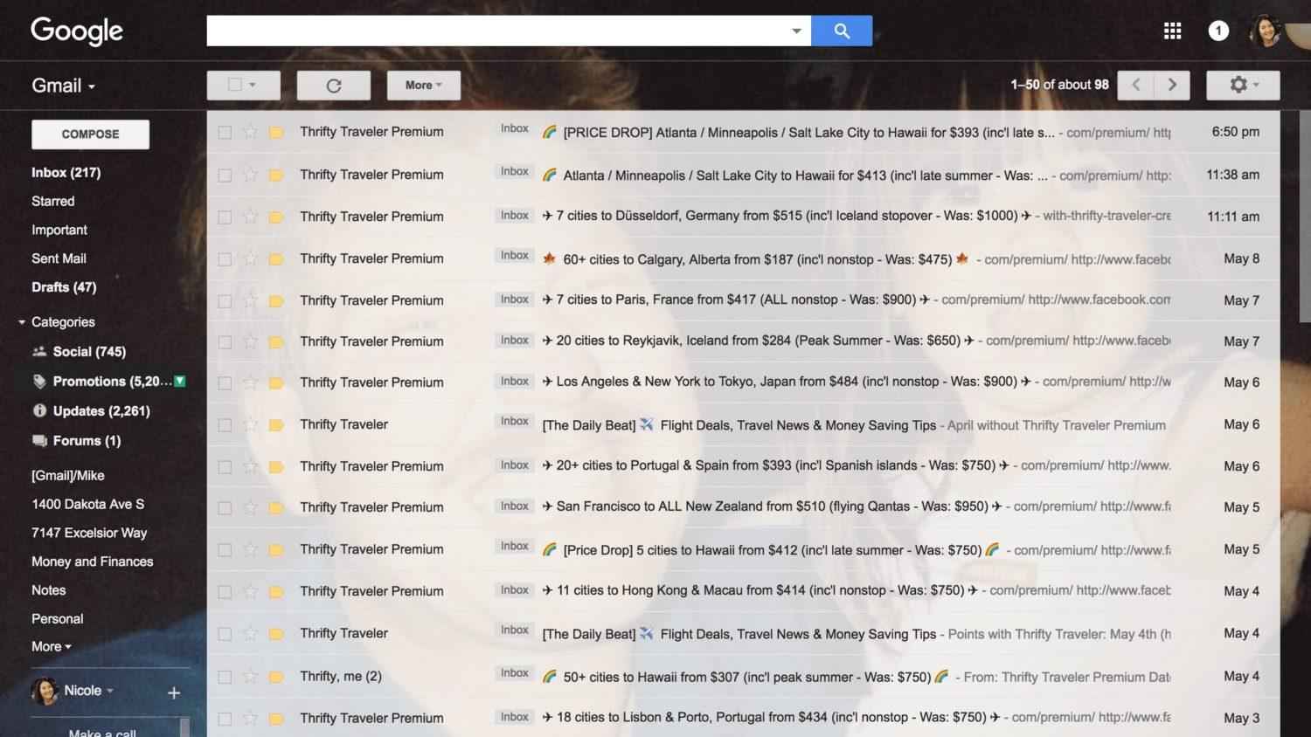1311x737 pixels.
Task: Star the 6:50 pm PRICE DROP email
Action: [x=250, y=131]
